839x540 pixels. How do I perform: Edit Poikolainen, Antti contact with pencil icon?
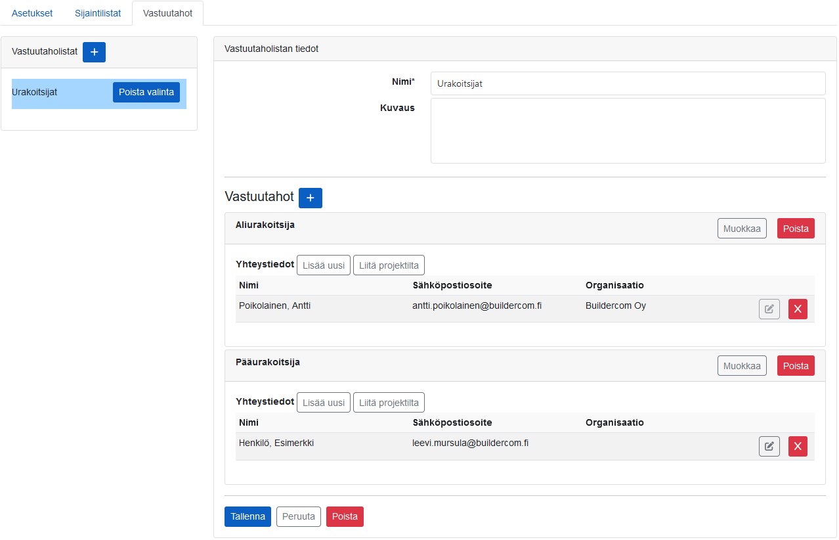769,309
